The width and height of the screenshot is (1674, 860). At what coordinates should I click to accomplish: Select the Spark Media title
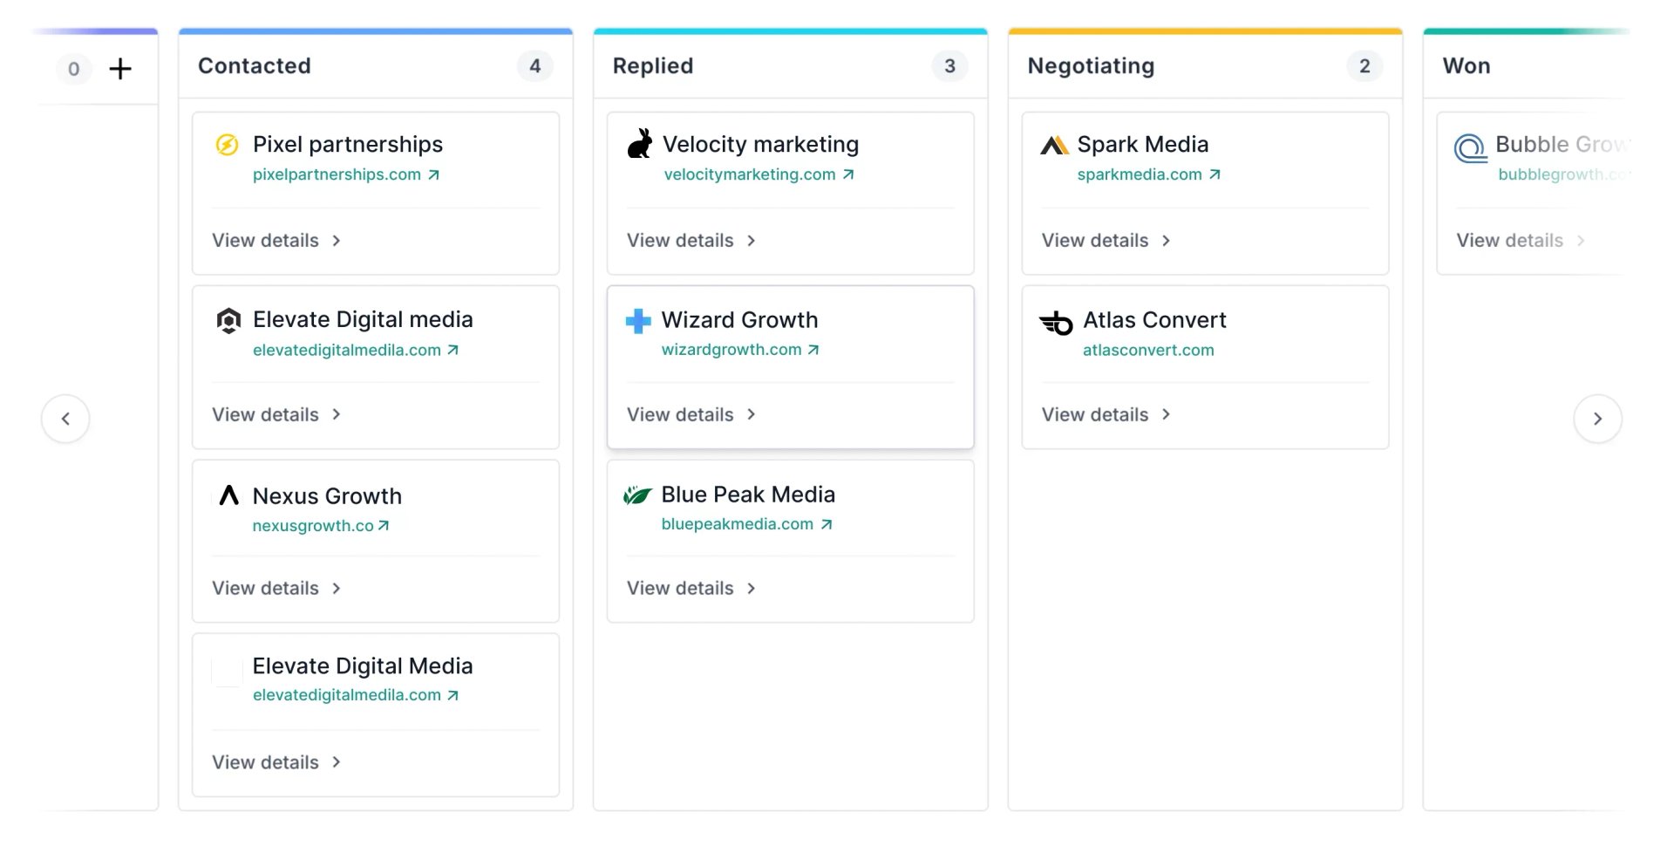(1143, 145)
